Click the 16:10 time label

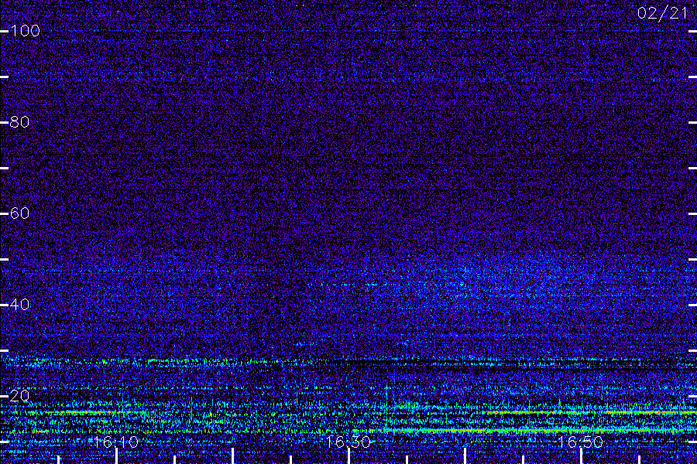(116, 442)
